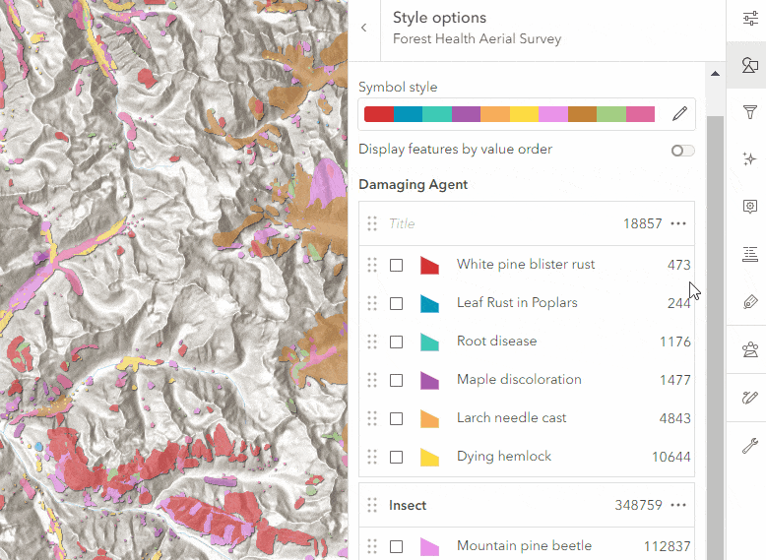
Task: Click the scrollbar up arrow
Action: [716, 72]
